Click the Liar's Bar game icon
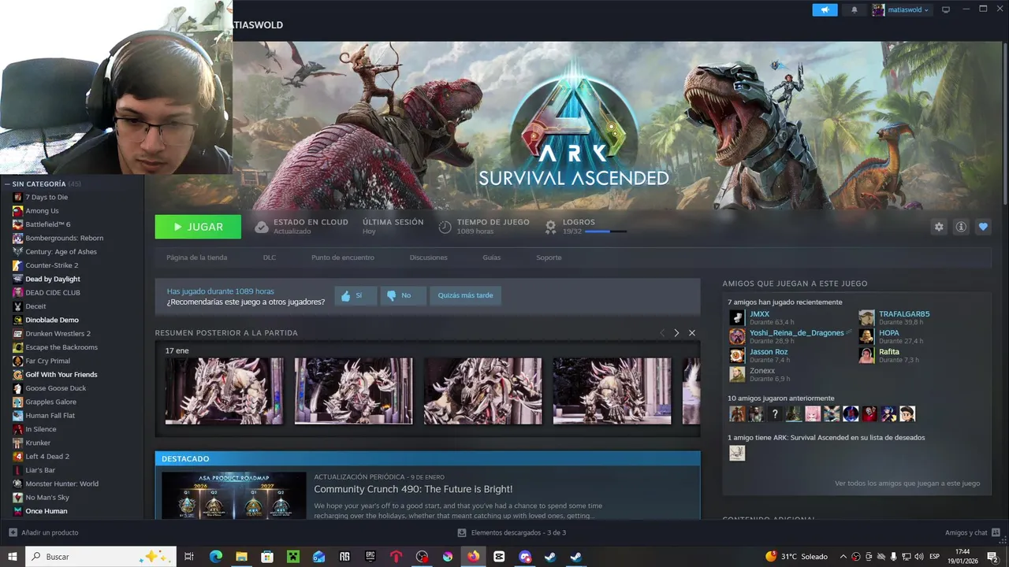Screen dimensions: 1009x567 click(17, 470)
